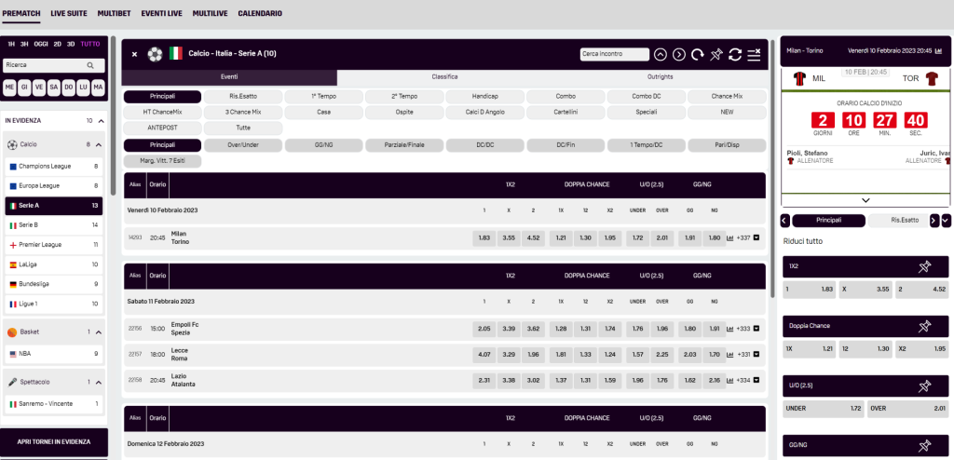Toggle the VE weekday filter

coord(39,88)
